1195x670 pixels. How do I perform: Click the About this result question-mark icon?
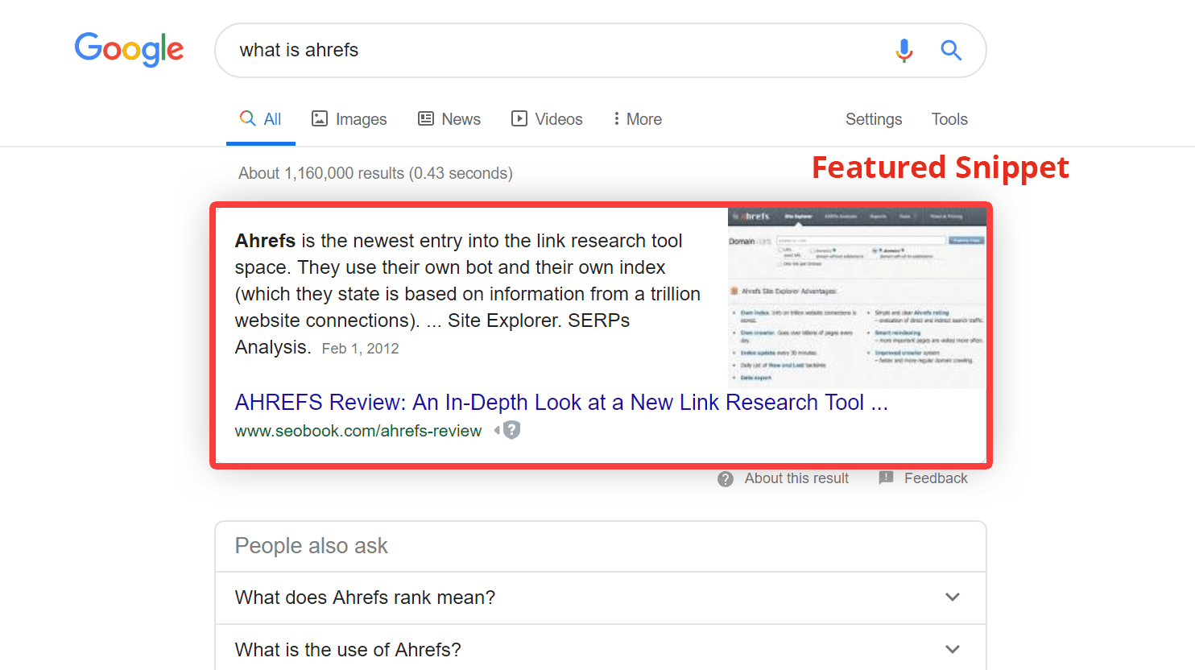click(726, 479)
